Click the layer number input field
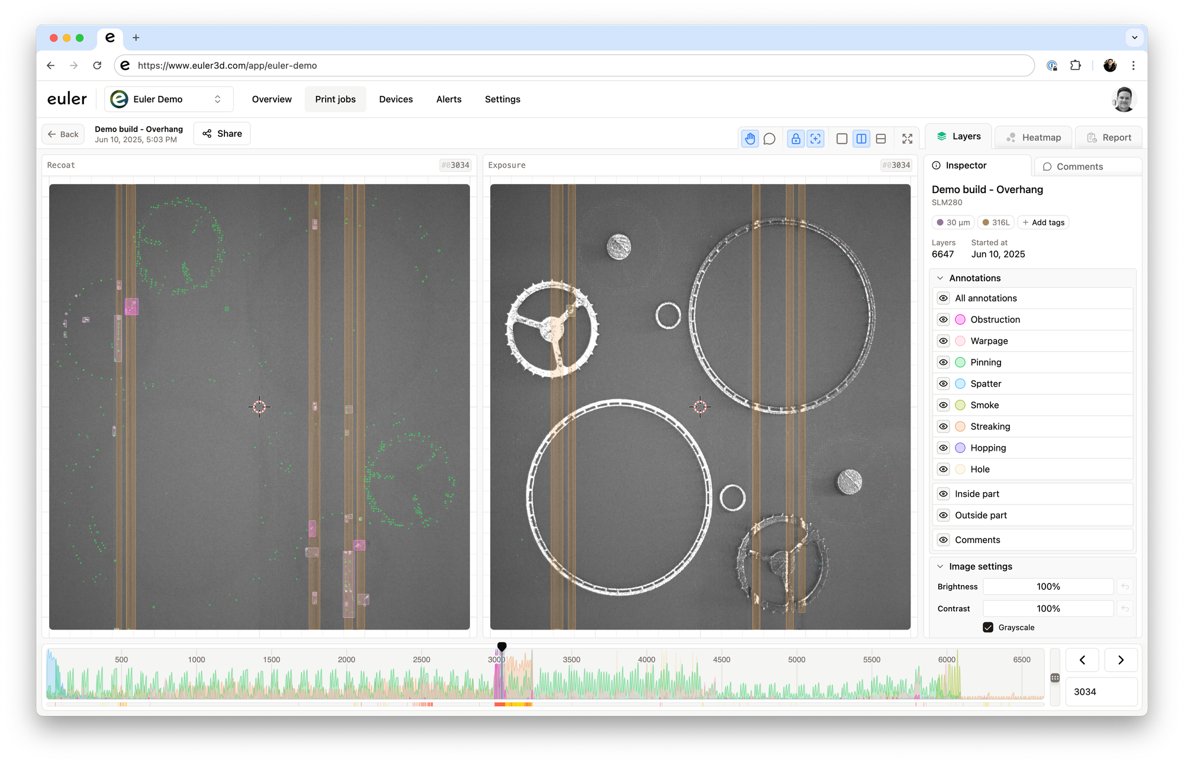The width and height of the screenshot is (1184, 764). (1100, 692)
